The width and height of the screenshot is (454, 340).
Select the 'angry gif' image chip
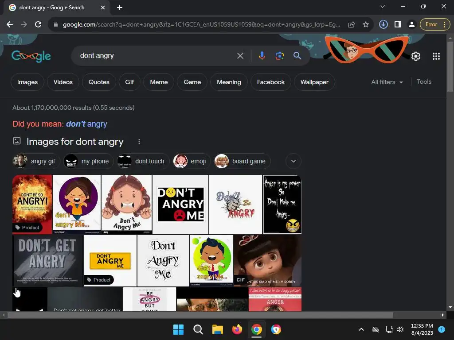click(36, 161)
